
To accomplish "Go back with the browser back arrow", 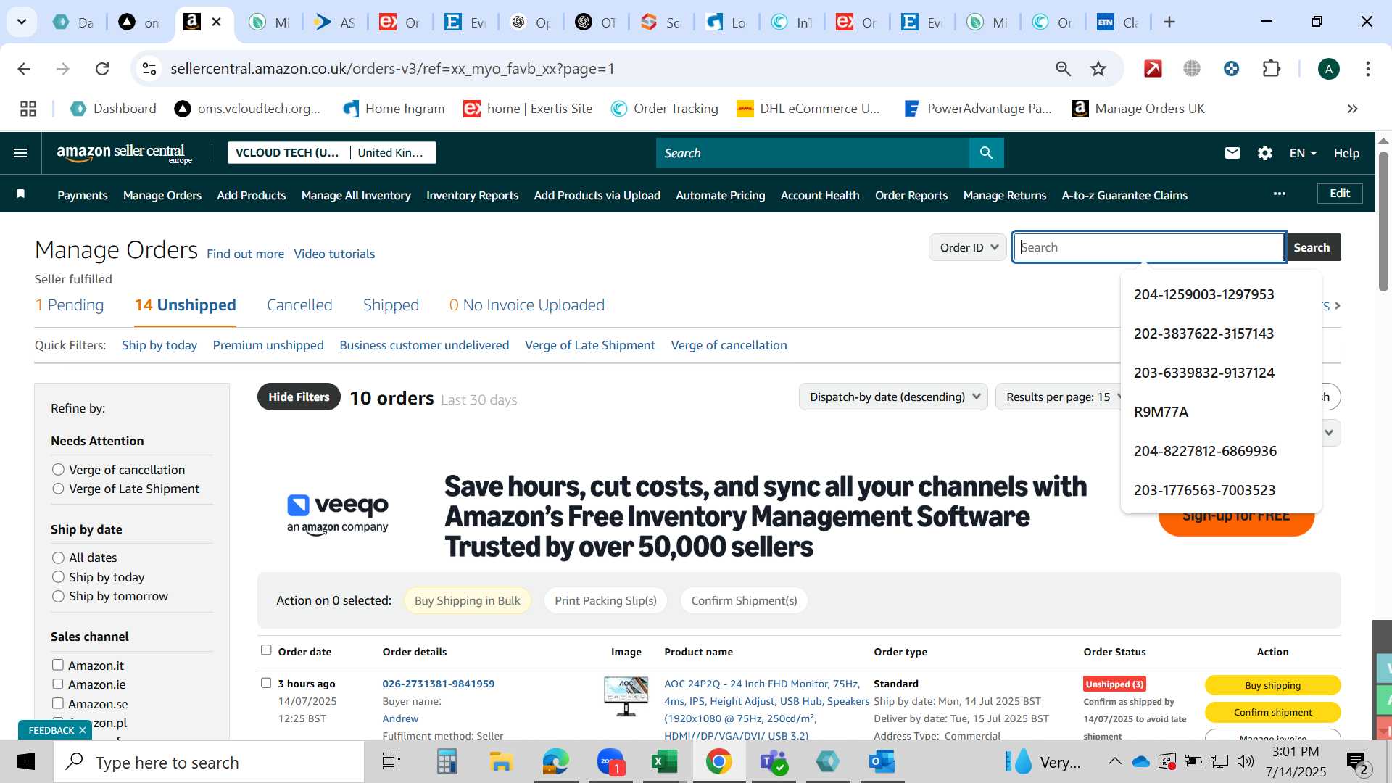I will 24,69.
